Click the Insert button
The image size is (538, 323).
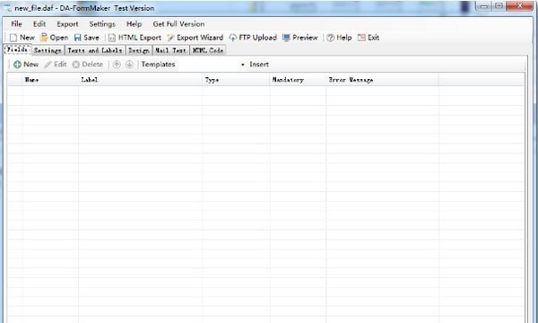(x=259, y=65)
